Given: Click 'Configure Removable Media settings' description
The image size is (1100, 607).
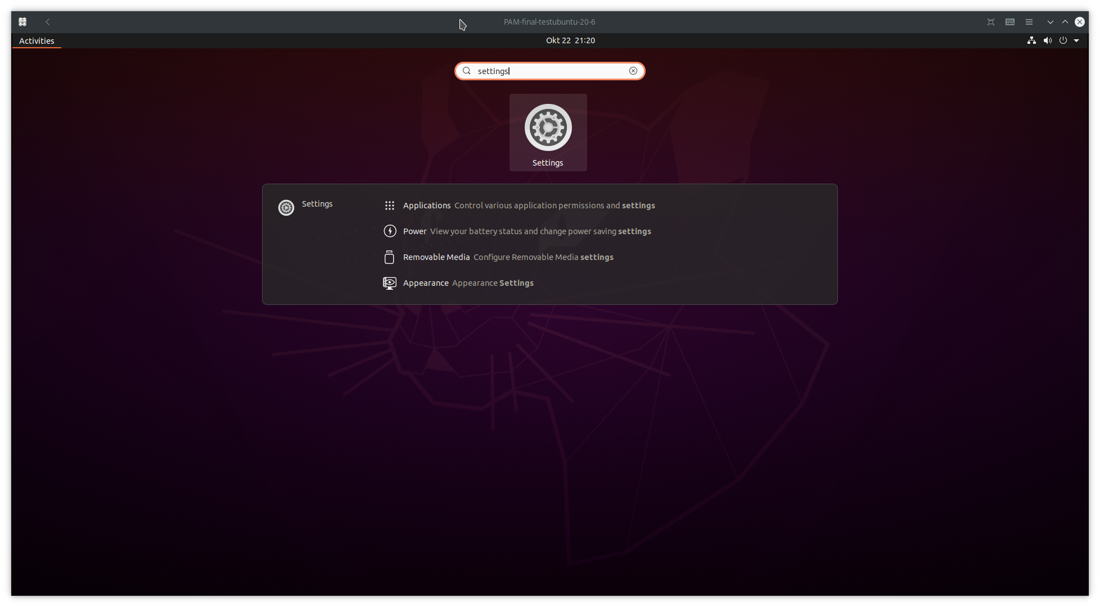Looking at the screenshot, I should pyautogui.click(x=543, y=257).
